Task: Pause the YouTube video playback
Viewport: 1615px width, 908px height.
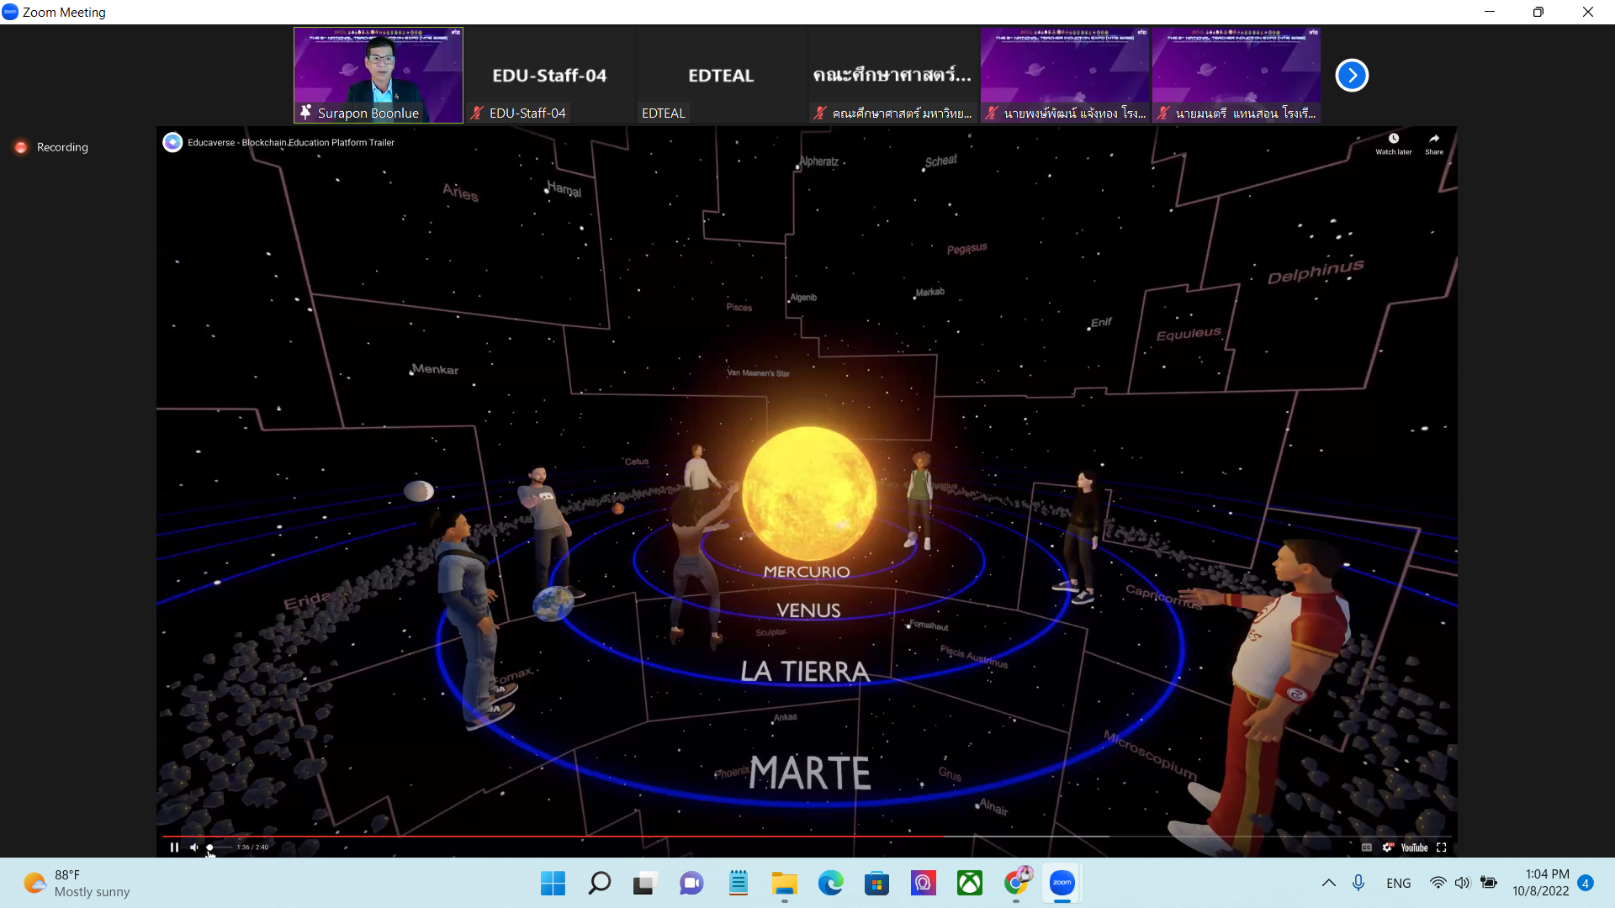Action: click(x=174, y=847)
